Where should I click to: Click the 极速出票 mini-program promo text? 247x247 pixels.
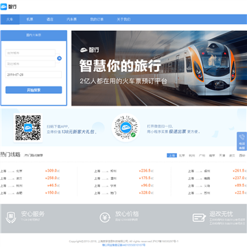pyautogui.click(x=177, y=132)
